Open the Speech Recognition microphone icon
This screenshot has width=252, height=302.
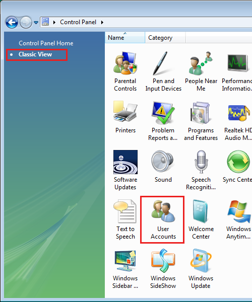point(201,162)
